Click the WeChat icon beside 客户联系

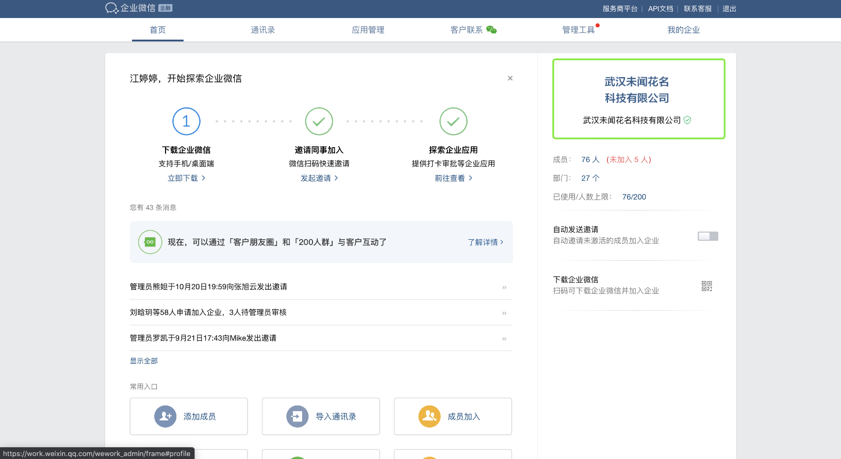tap(491, 30)
